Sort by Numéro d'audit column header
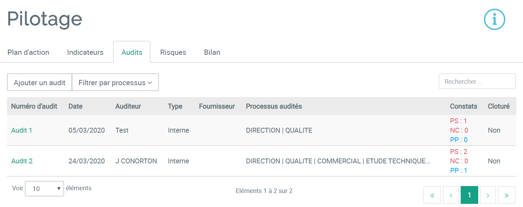Viewport: 523px width, 207px height. (x=34, y=106)
